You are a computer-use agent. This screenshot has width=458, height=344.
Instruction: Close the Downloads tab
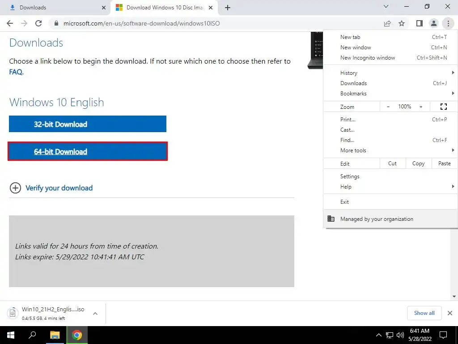104,8
